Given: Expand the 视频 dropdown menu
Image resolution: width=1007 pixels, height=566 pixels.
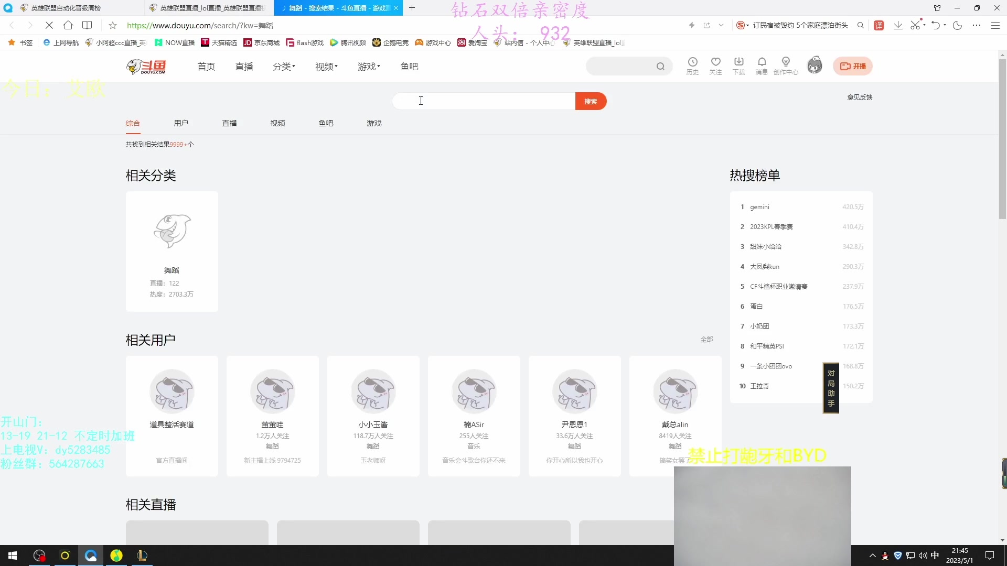Looking at the screenshot, I should pos(326,67).
